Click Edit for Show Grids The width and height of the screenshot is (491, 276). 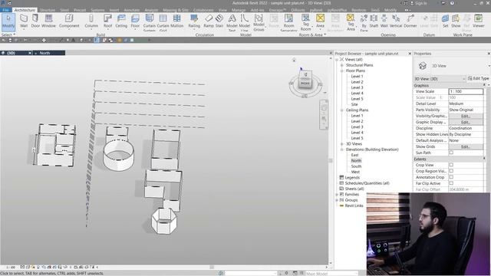[x=466, y=146]
